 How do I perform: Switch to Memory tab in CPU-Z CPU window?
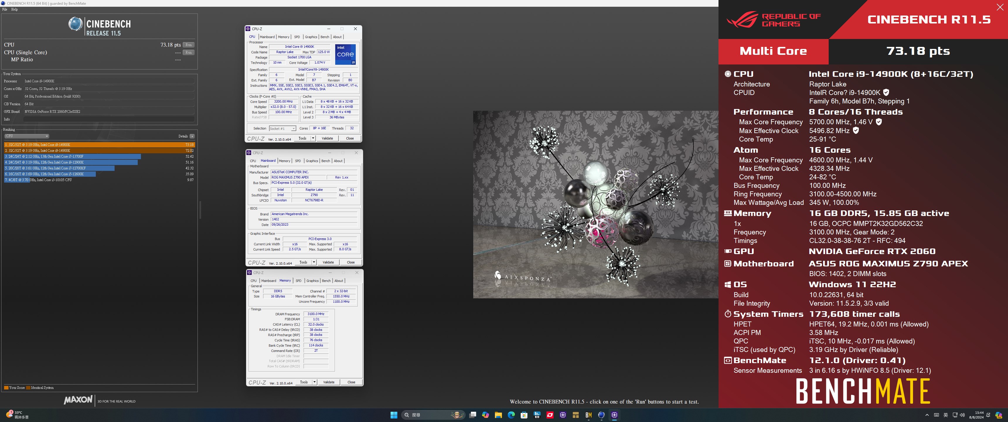pos(284,37)
